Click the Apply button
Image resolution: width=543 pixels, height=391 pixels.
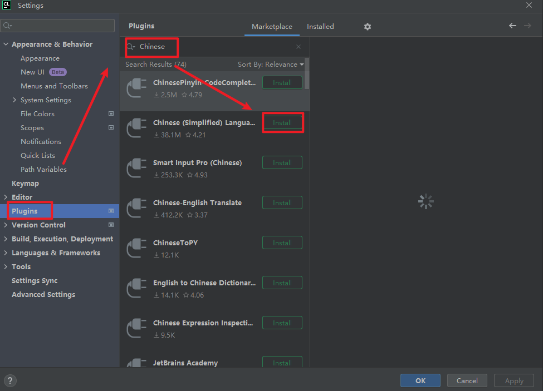tap(514, 380)
